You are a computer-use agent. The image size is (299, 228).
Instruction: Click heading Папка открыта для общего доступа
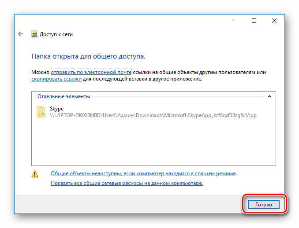[88, 56]
